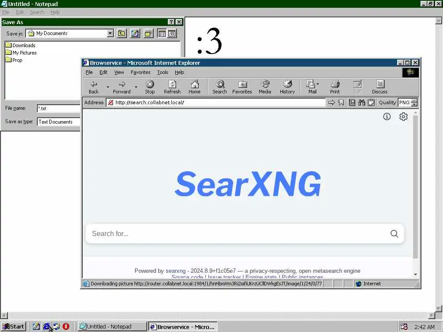This screenshot has height=332, width=443.
Task: Go up one folder level in Save As
Action: [x=122, y=33]
